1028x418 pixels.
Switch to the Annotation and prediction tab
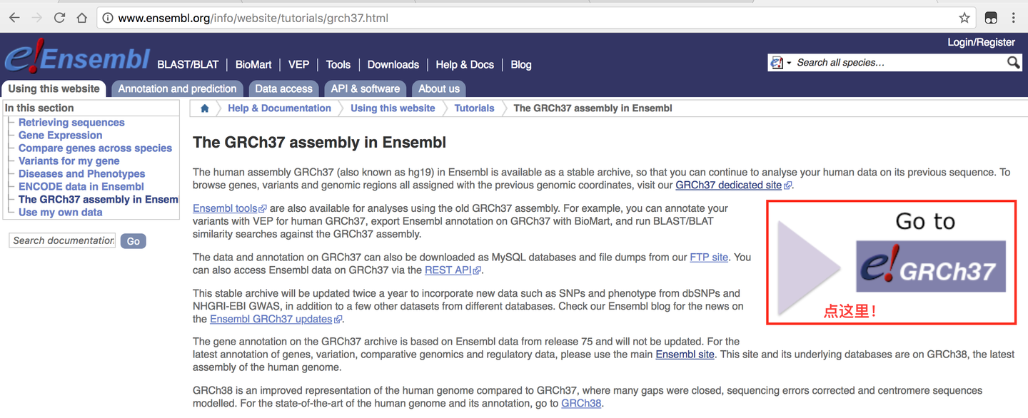177,88
